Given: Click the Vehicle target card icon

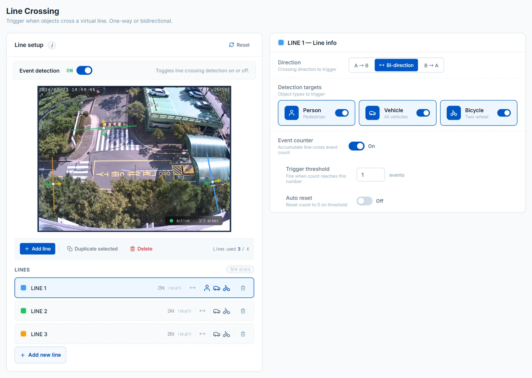Looking at the screenshot, I should 372,113.
